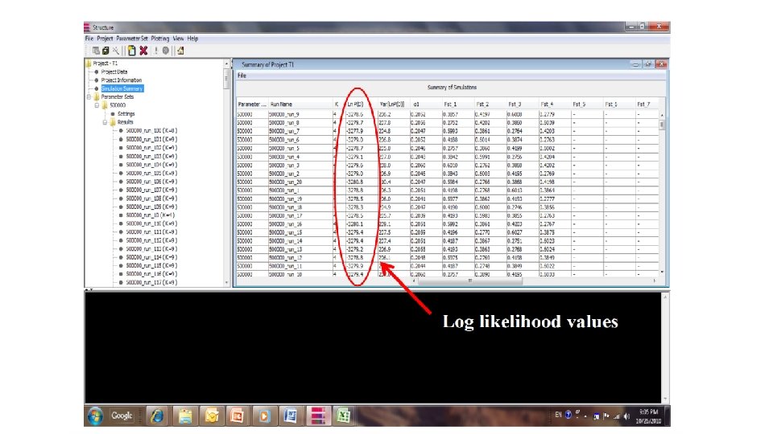Click the EN language indicator in tray
The image size is (773, 434).
(x=558, y=415)
